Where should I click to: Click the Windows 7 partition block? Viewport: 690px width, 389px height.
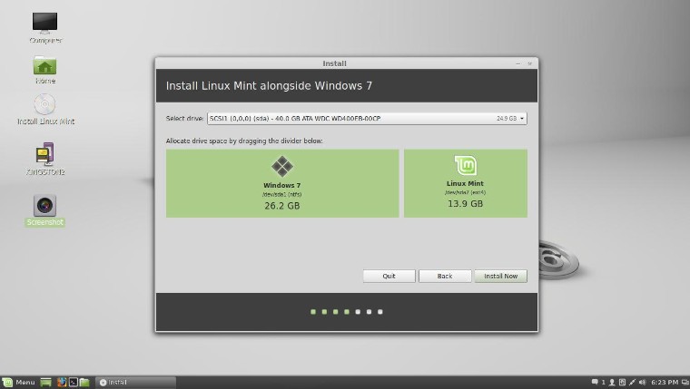[x=282, y=183]
